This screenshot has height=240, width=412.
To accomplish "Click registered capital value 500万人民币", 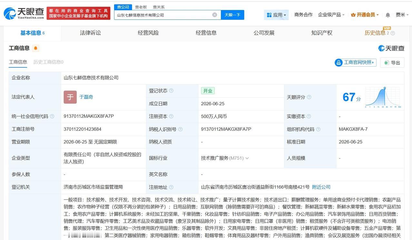I will point(214,116).
